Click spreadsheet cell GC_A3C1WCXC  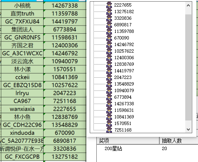pos(22,53)
